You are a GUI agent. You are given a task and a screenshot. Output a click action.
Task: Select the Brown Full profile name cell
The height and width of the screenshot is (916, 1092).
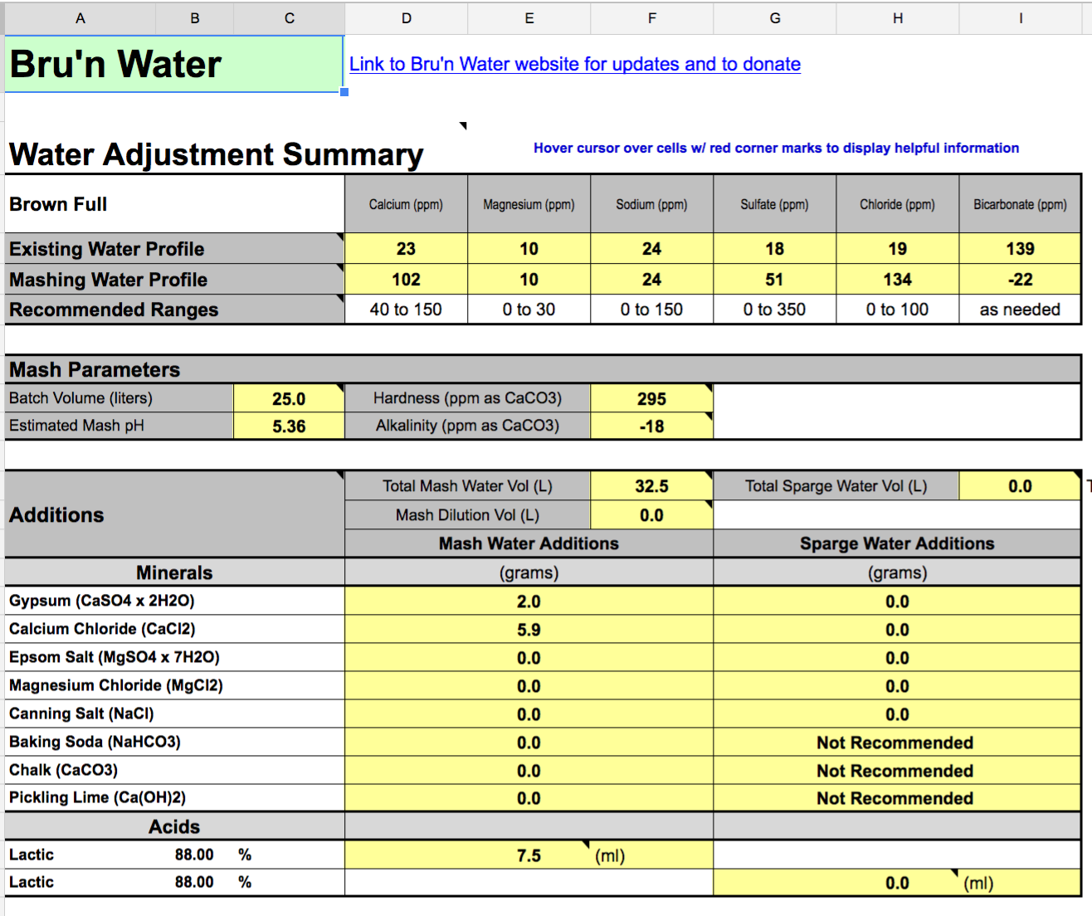pyautogui.click(x=174, y=204)
